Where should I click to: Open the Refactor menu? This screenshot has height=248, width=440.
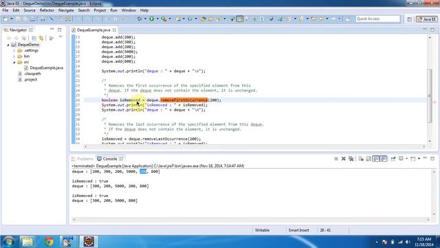(47, 10)
